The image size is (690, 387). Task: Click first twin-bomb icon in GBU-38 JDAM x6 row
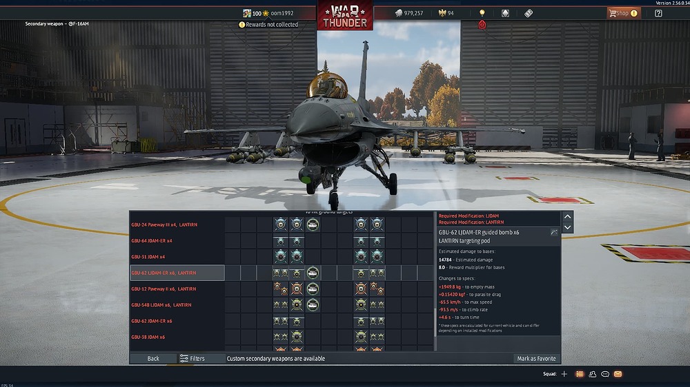pos(280,337)
